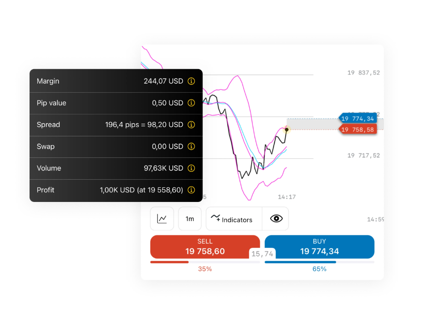Open the chart type line icon
This screenshot has width=433, height=317.
point(162,219)
